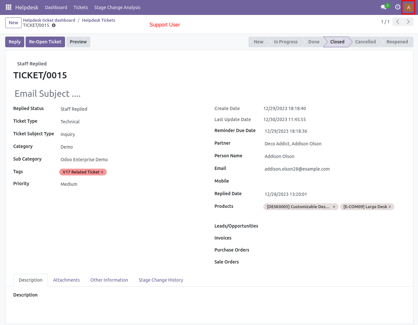This screenshot has width=418, height=325.
Task: Set stage to New in statusbar
Action: 258,42
